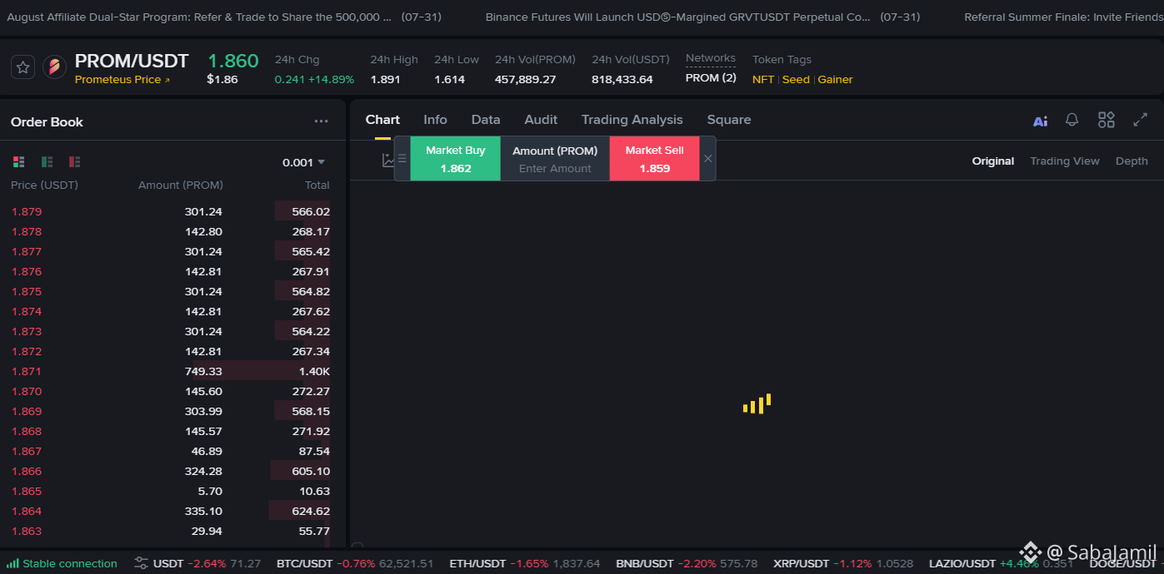
Task: Click the USDT ticker in bottom bar
Action: click(207, 563)
